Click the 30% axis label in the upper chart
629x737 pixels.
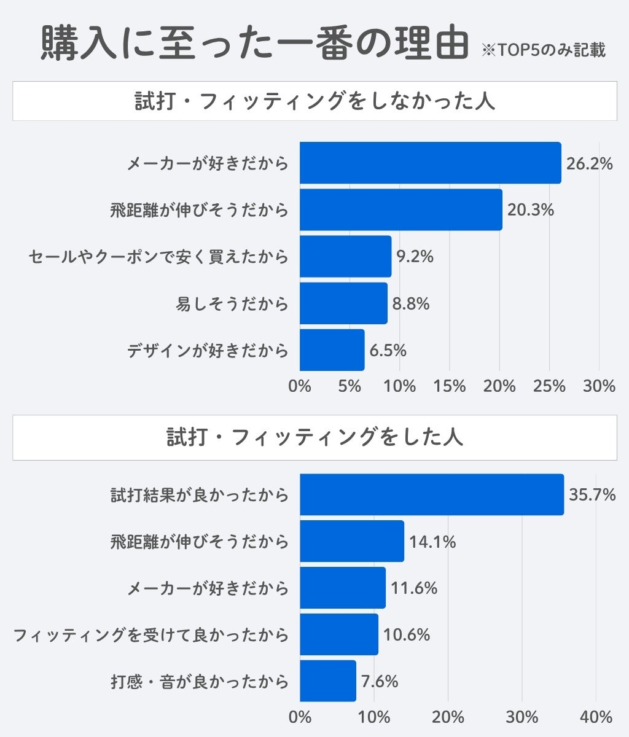[x=599, y=386]
